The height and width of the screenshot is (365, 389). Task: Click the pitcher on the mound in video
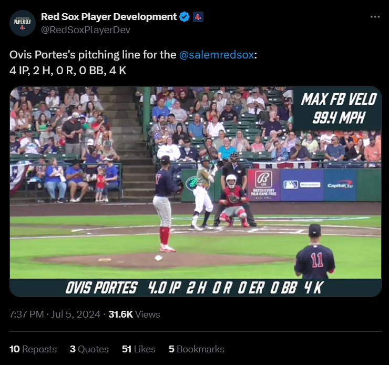pos(165,204)
